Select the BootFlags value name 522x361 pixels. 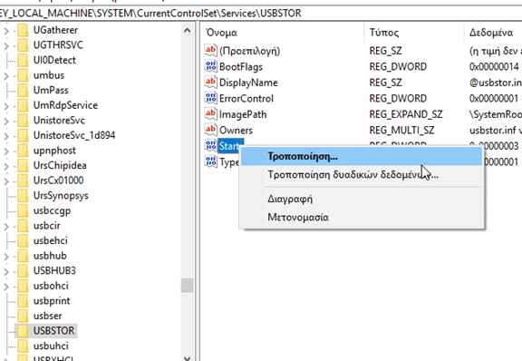pos(241,67)
